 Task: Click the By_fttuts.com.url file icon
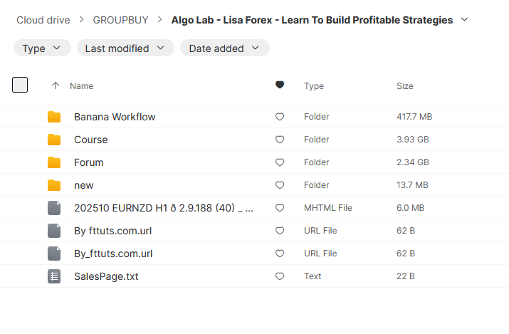(54, 254)
